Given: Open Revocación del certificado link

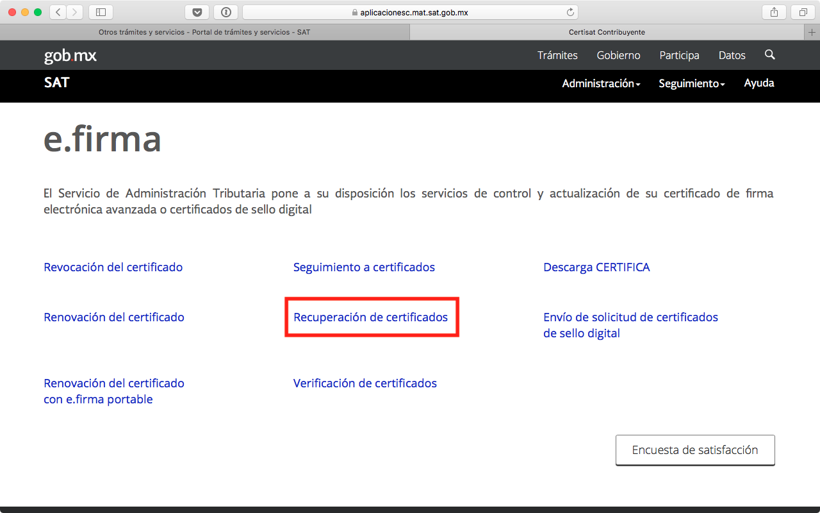Looking at the screenshot, I should pyautogui.click(x=113, y=267).
